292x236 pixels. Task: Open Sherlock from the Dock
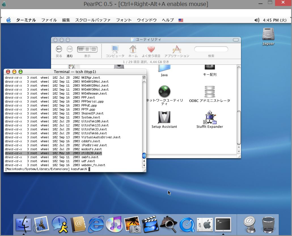(x=169, y=224)
